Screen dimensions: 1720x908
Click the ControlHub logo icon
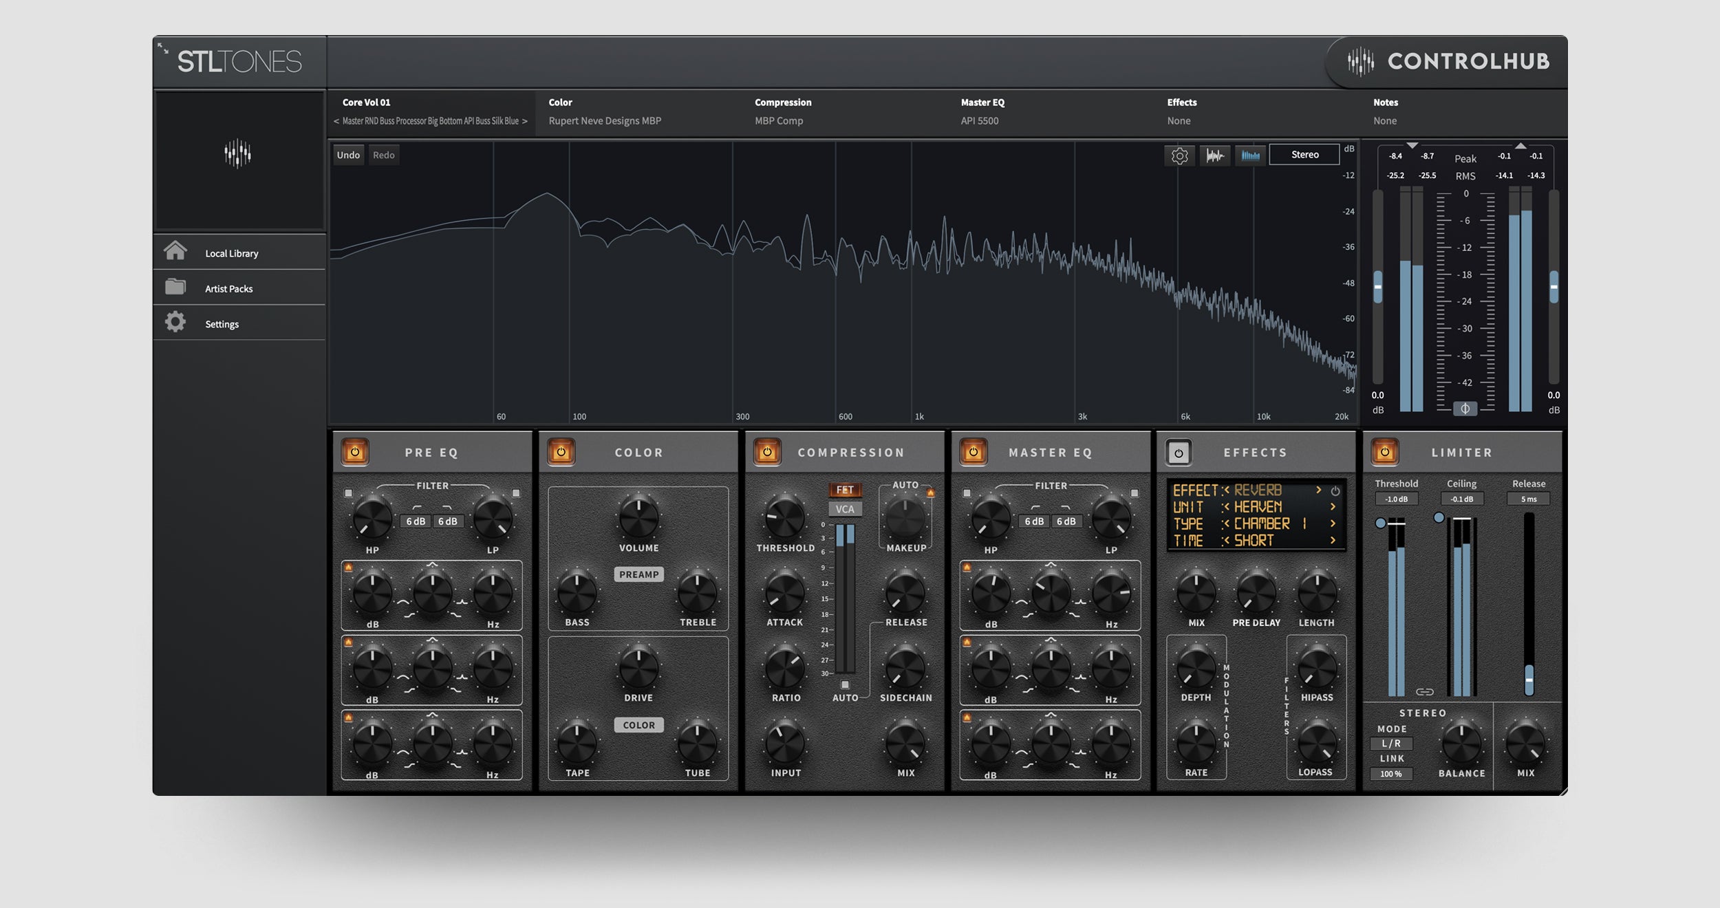[1360, 61]
